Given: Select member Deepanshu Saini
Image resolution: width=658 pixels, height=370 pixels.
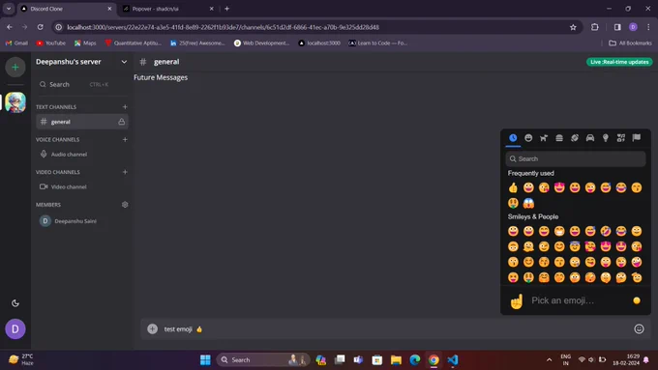Looking at the screenshot, I should (x=81, y=221).
